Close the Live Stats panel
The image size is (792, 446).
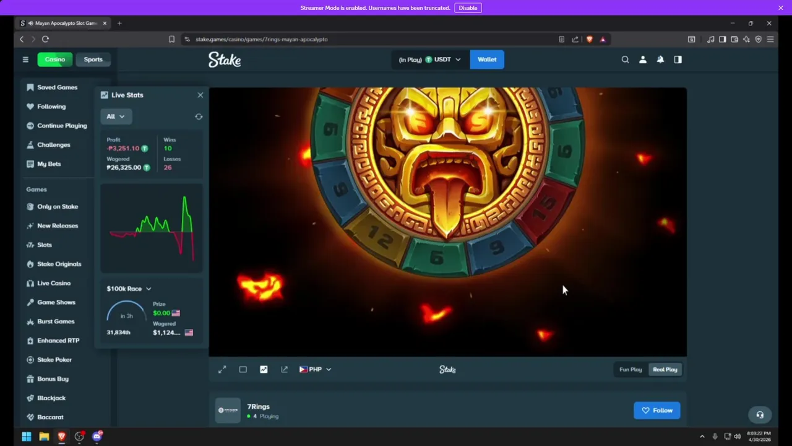pos(200,95)
